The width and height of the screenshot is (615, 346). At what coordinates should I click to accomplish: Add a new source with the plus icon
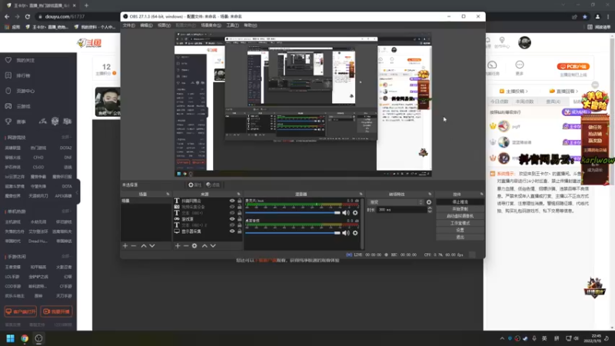point(178,245)
